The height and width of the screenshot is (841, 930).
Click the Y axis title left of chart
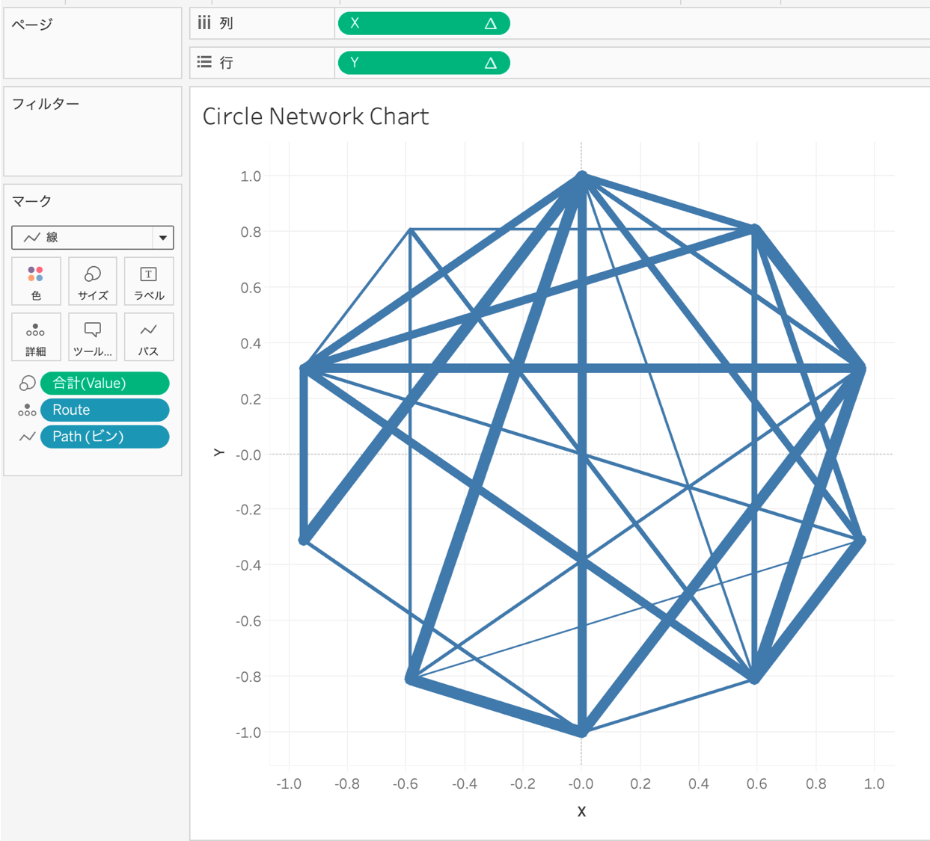click(x=218, y=452)
